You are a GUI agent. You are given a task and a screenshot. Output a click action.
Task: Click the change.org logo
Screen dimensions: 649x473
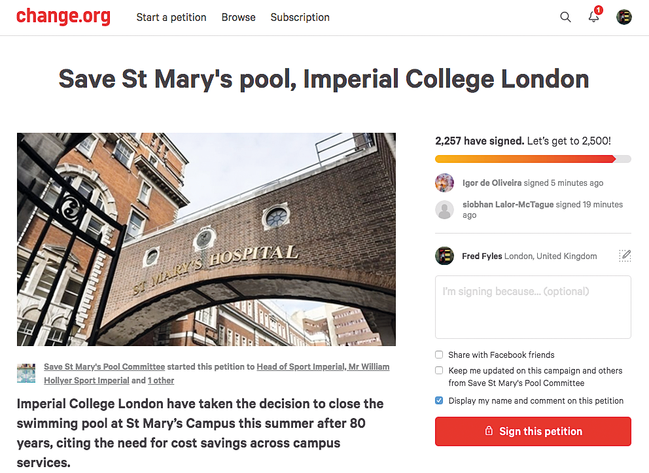click(x=63, y=16)
